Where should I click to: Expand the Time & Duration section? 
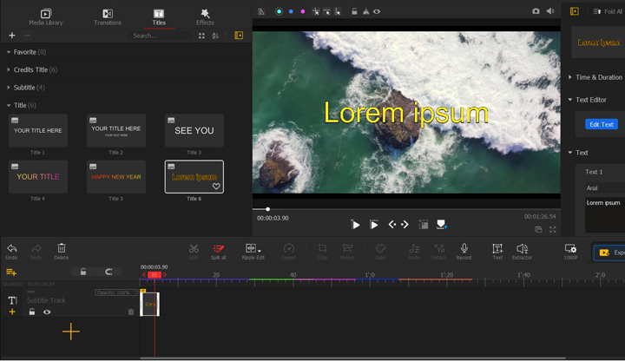(570, 77)
